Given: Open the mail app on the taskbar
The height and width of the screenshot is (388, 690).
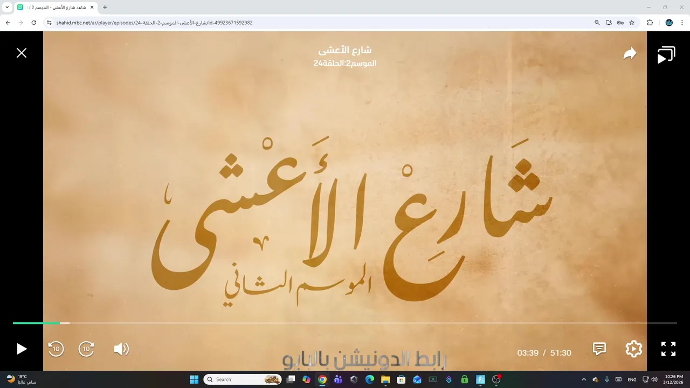Looking at the screenshot, I should click(x=417, y=379).
